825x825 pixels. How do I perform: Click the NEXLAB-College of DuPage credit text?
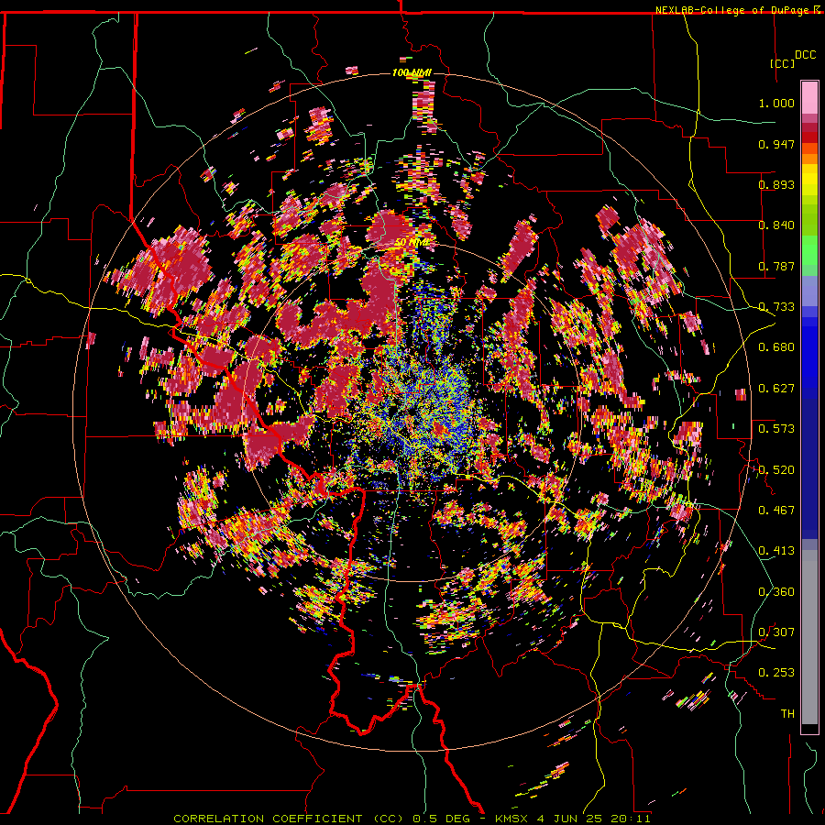(x=734, y=10)
